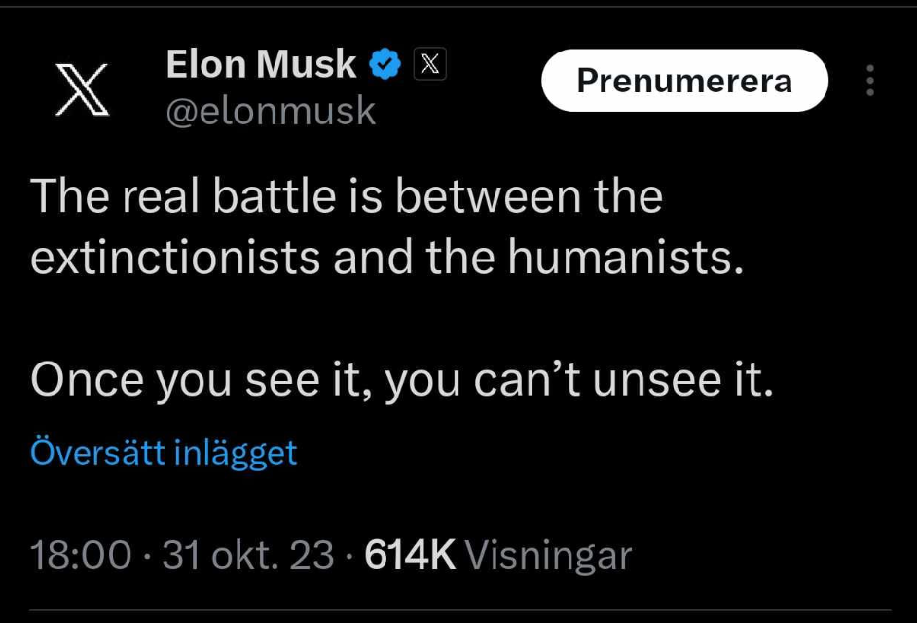
Task: Click the 614K view count number
Action: (409, 555)
